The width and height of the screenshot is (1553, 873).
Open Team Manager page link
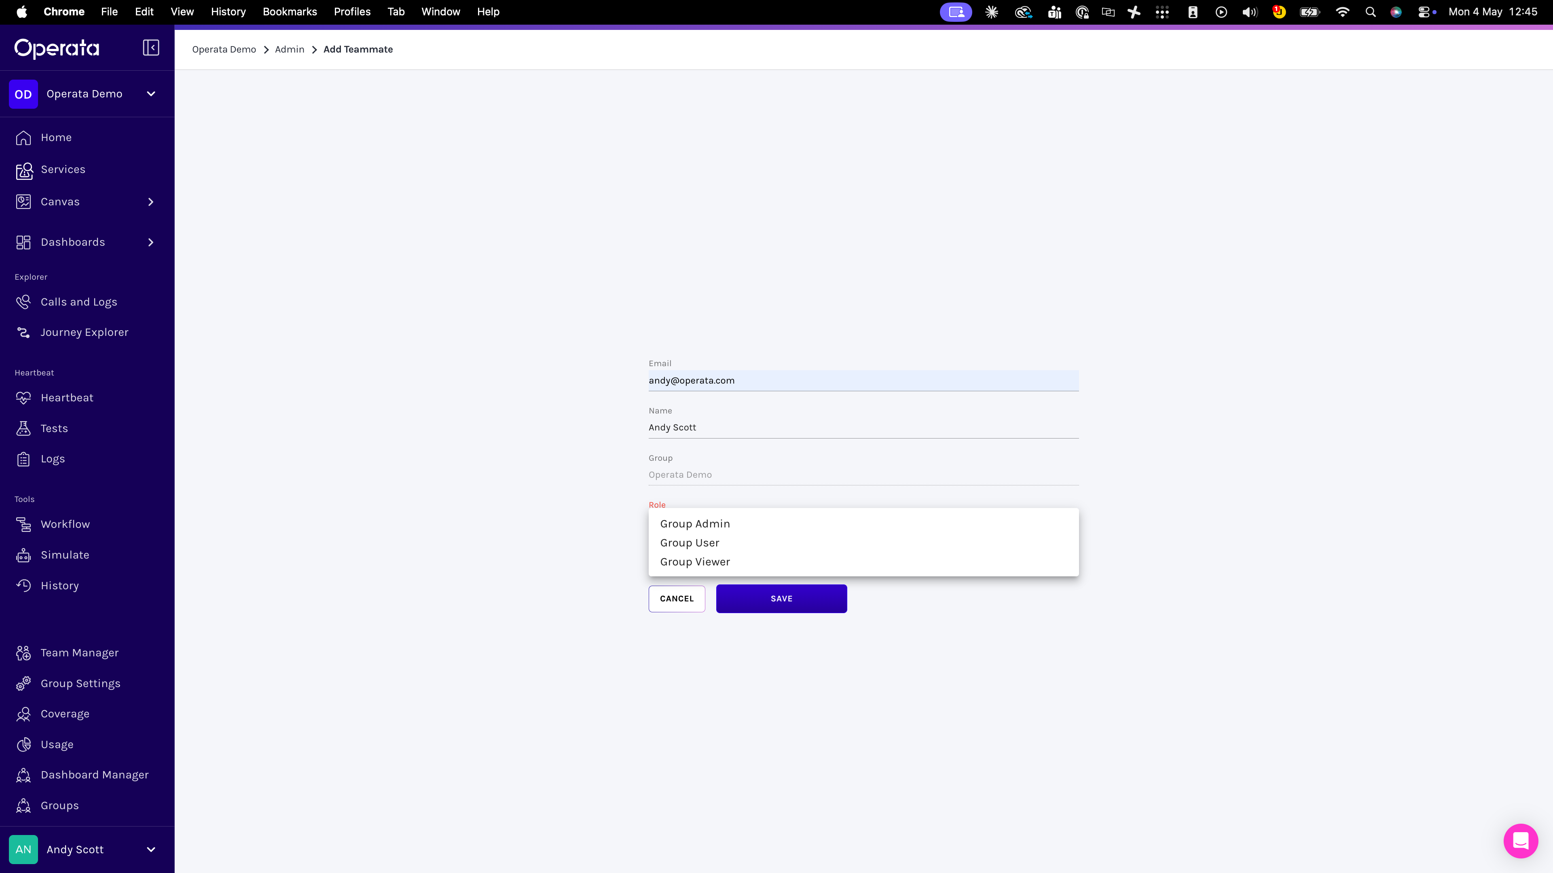(80, 653)
